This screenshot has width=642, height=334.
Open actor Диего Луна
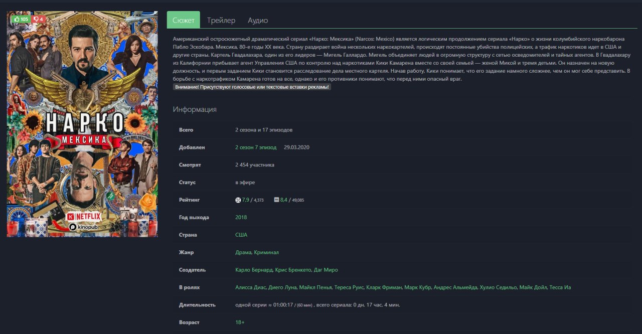(x=282, y=287)
